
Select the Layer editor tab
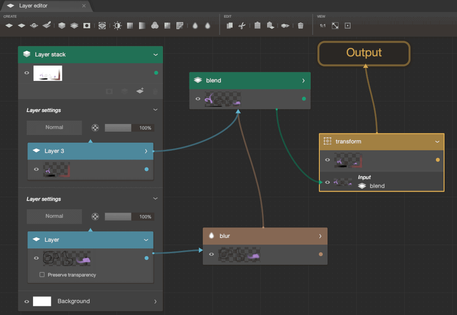pyautogui.click(x=33, y=6)
